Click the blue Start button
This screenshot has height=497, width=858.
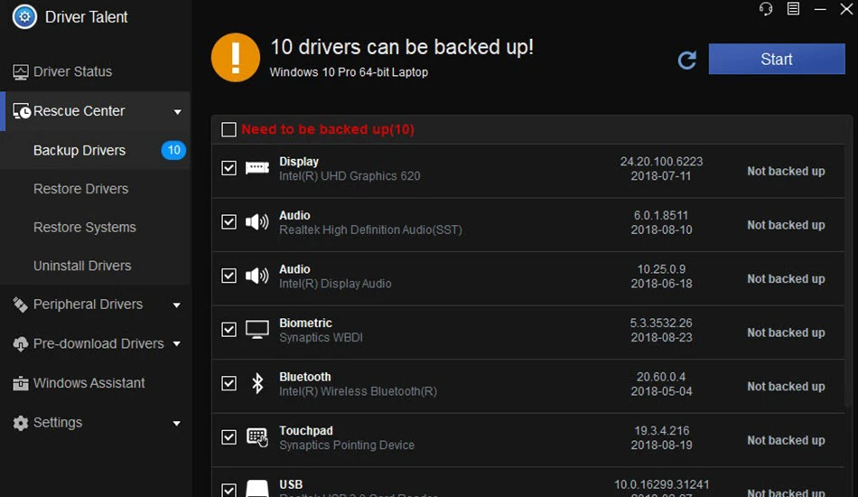pos(777,59)
